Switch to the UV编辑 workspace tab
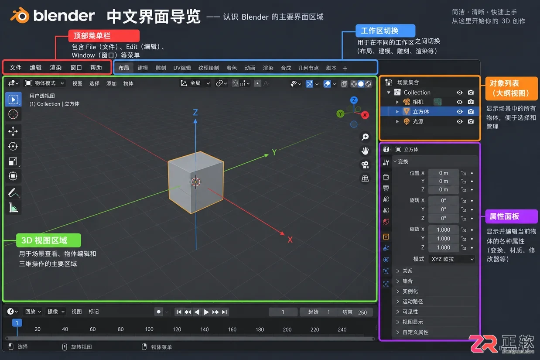 coord(182,68)
